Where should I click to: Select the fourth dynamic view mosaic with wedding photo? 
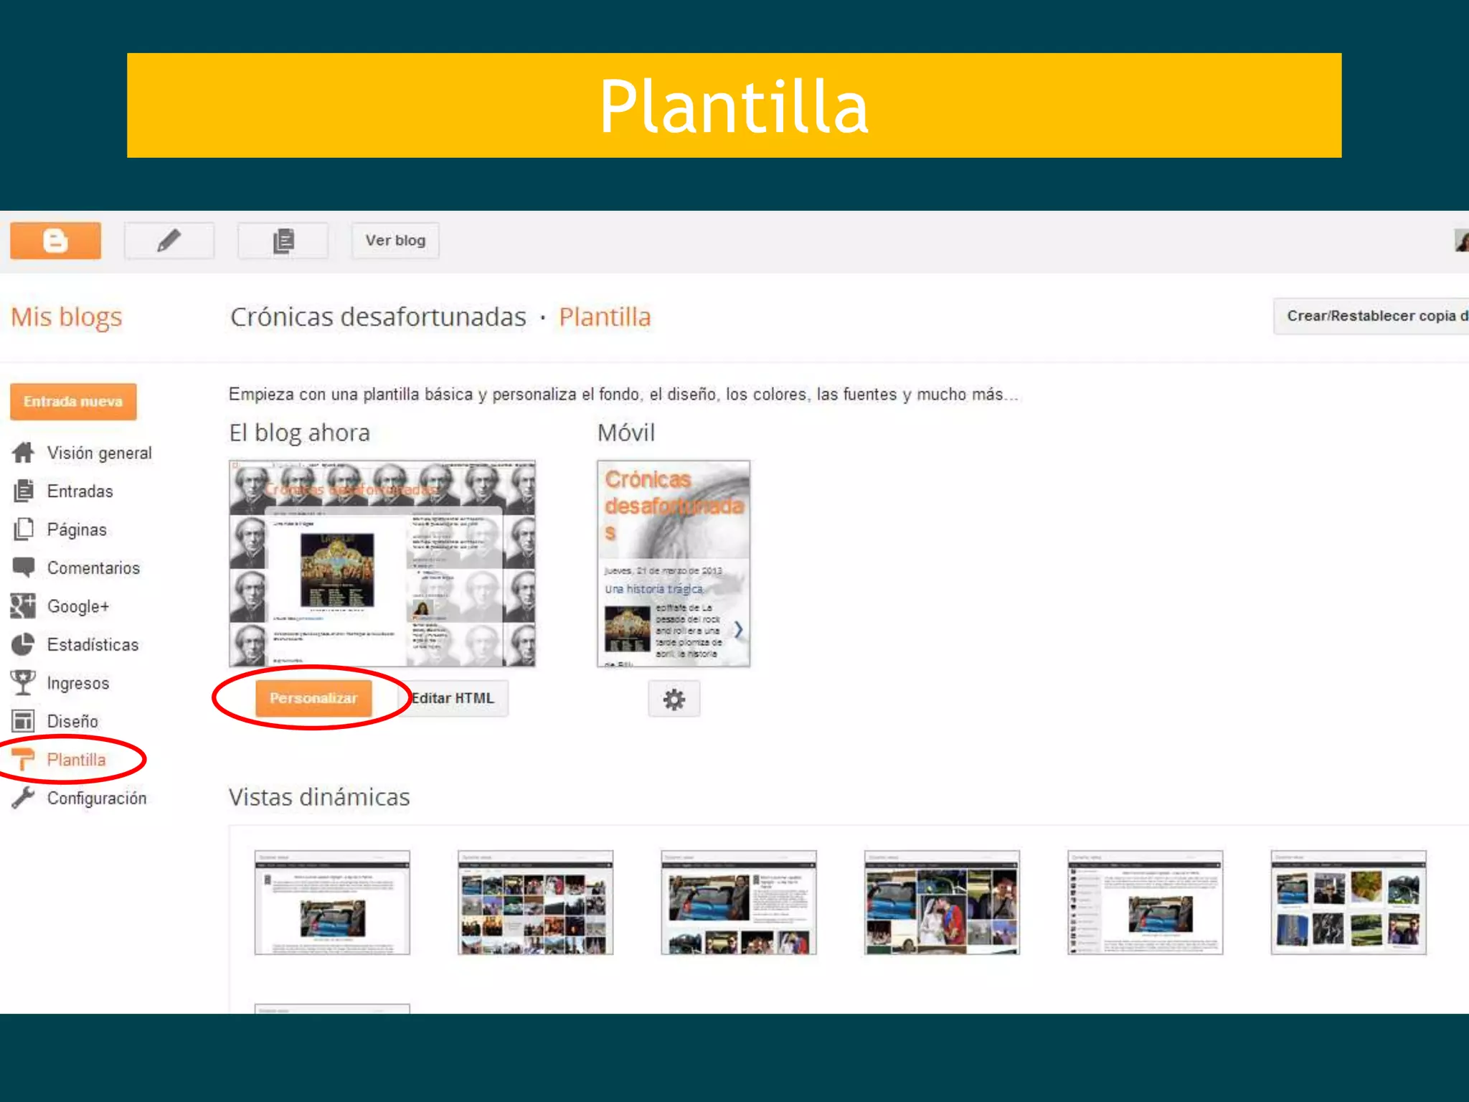point(942,903)
